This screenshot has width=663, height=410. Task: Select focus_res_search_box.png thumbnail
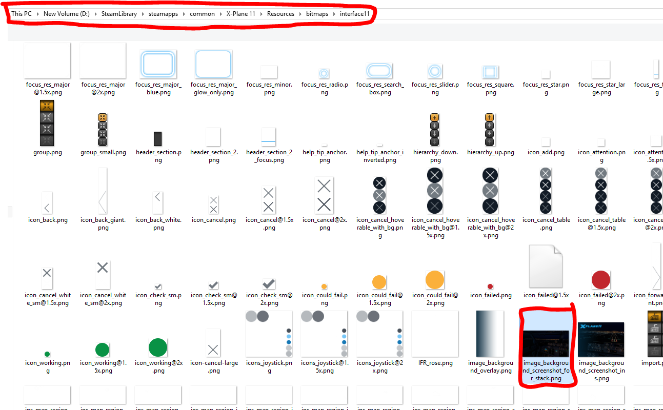(x=379, y=71)
